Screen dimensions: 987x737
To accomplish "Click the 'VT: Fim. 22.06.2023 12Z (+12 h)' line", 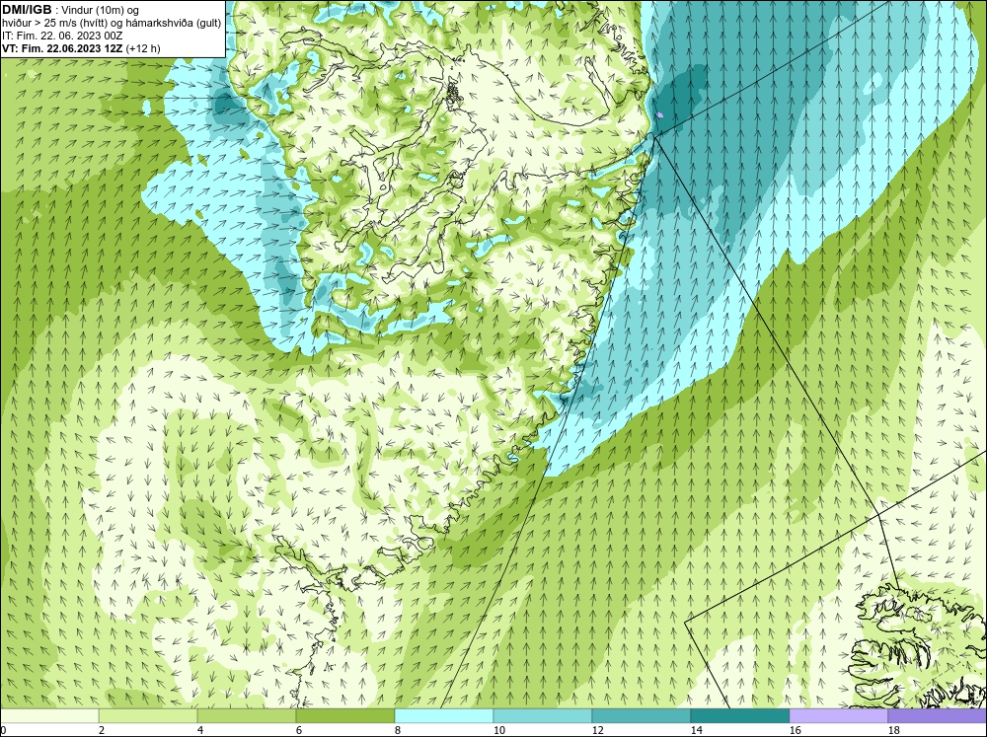I will coord(81,48).
